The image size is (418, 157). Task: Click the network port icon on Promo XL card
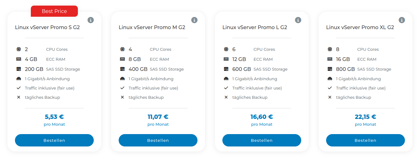pyautogui.click(x=330, y=79)
